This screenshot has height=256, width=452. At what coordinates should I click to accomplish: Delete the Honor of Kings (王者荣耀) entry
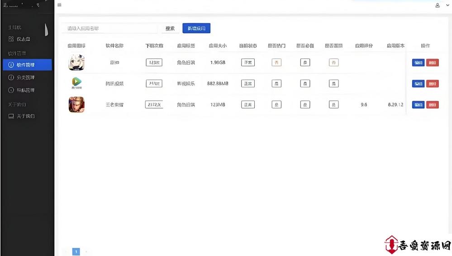[432, 105]
